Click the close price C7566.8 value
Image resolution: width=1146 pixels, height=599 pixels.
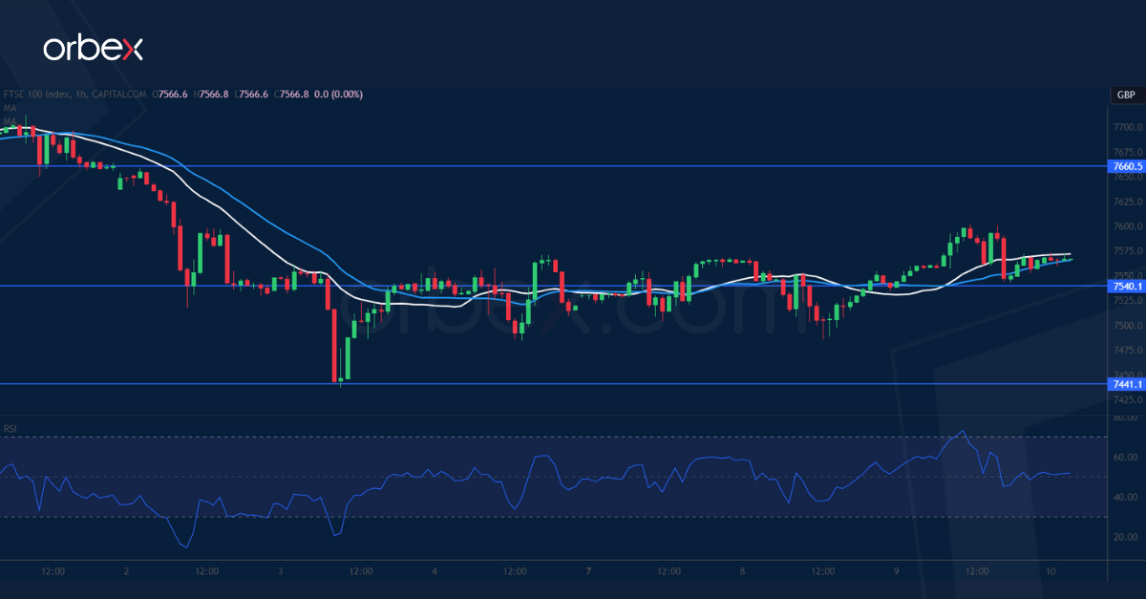293,95
